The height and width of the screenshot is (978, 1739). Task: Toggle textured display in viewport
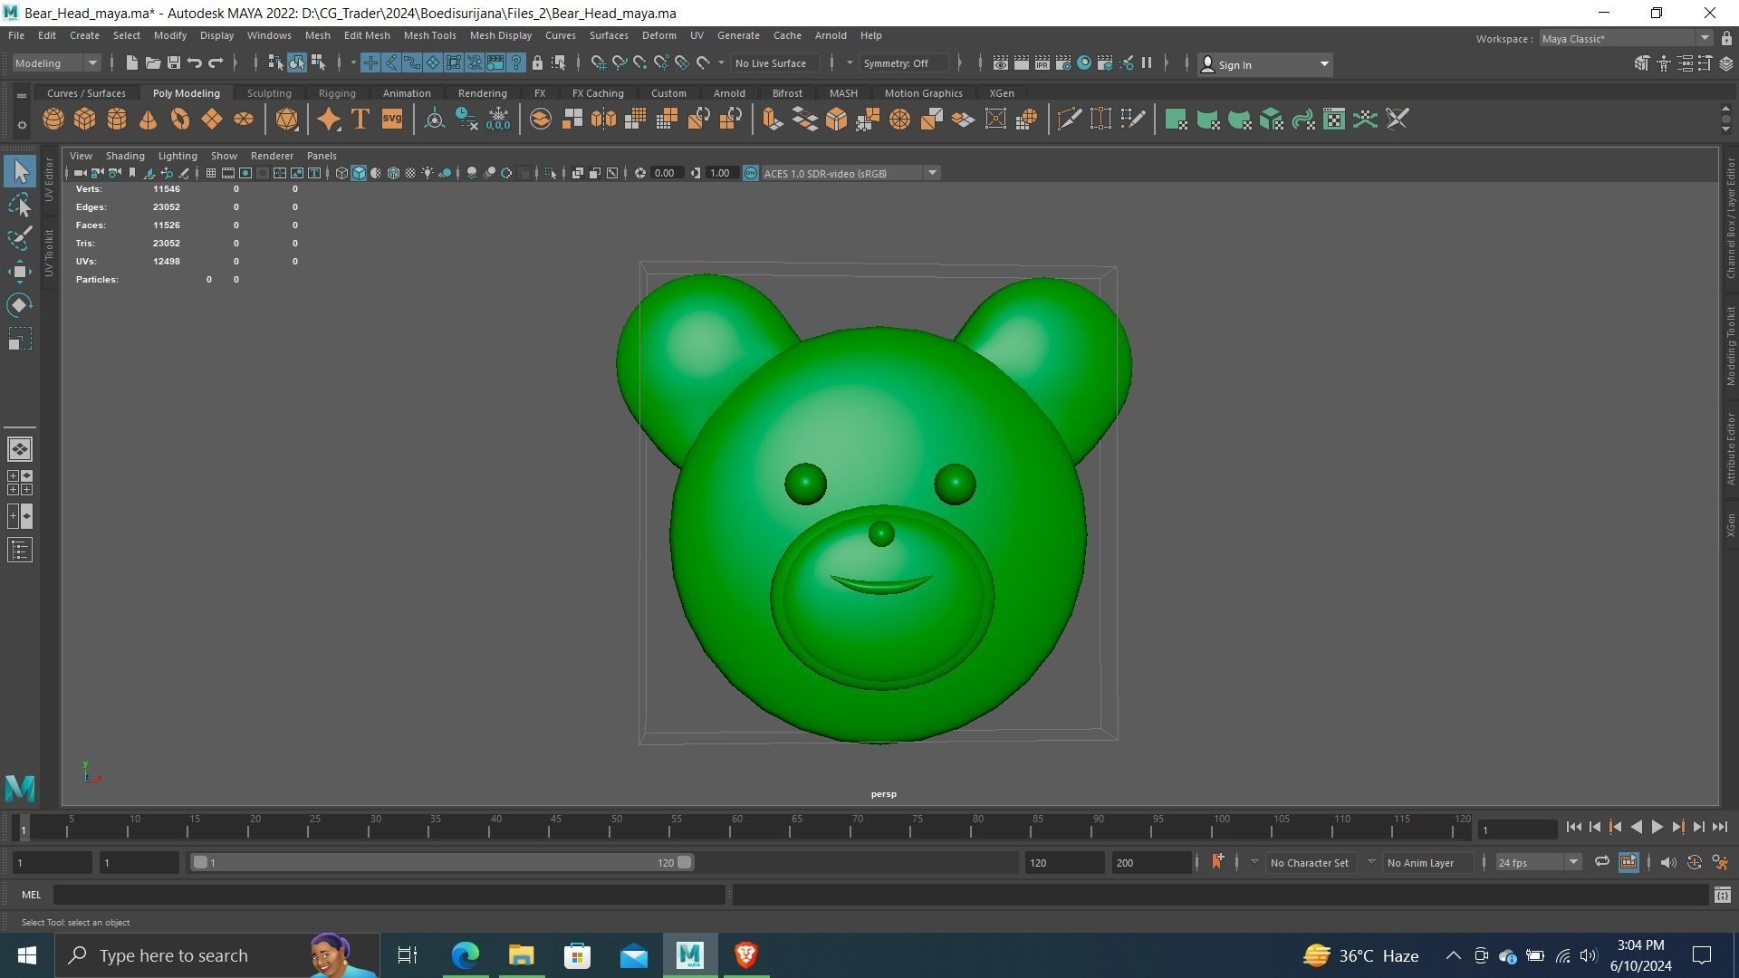pos(410,173)
